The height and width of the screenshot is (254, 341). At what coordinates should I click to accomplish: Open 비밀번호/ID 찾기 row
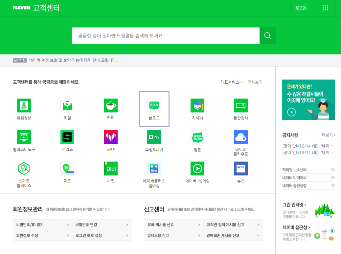click(x=42, y=225)
